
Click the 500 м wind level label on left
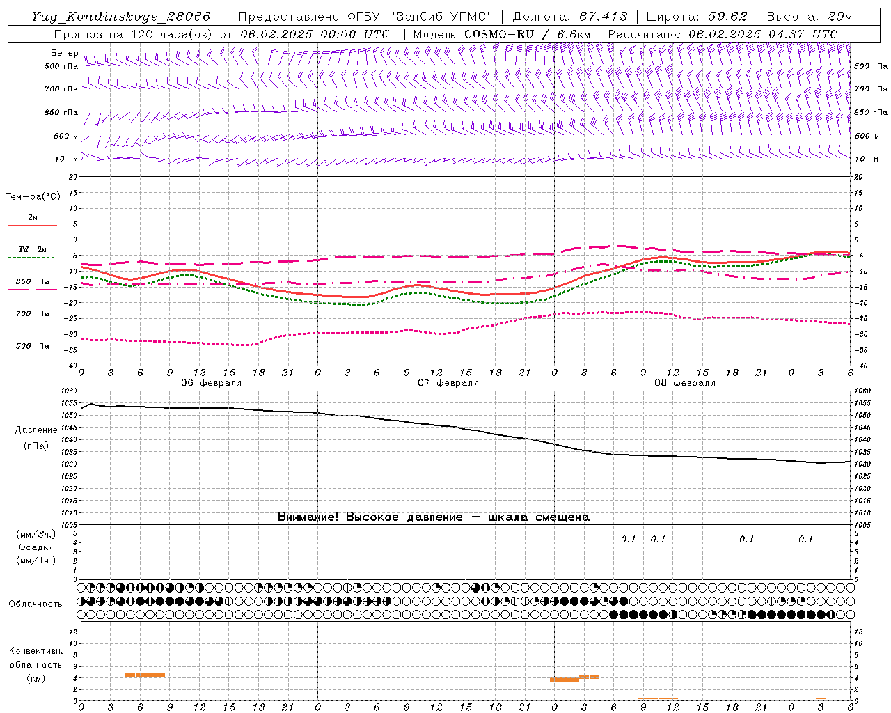(x=66, y=136)
